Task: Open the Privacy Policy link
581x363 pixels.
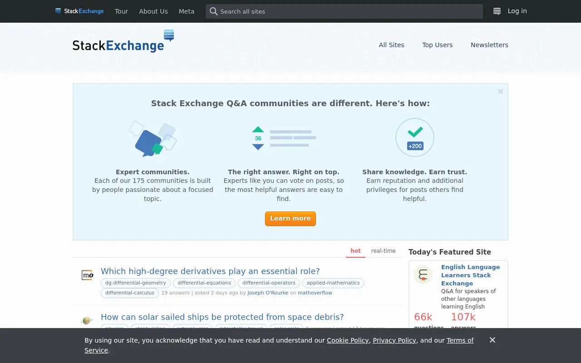Action: click(x=394, y=340)
